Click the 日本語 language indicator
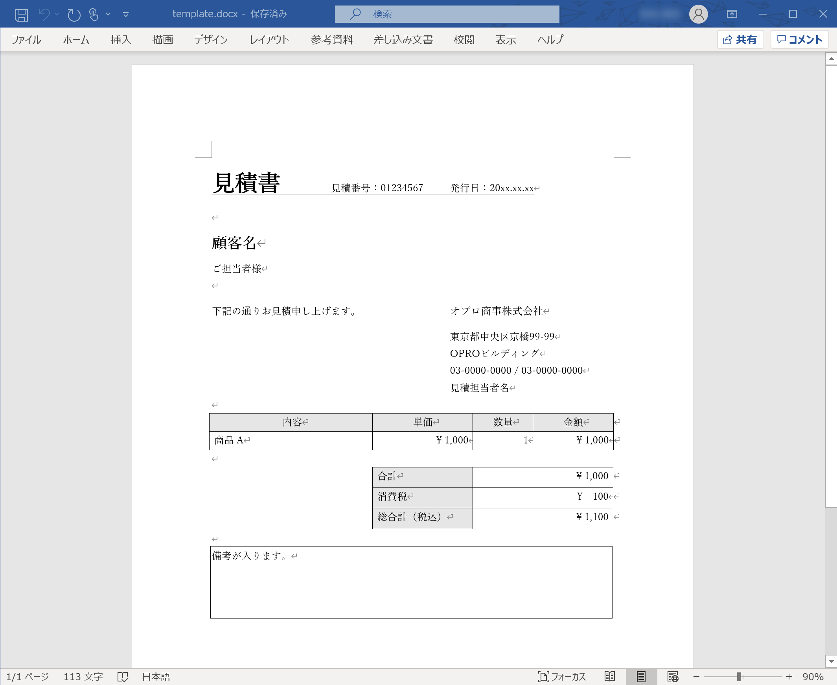837x685 pixels. [x=156, y=677]
